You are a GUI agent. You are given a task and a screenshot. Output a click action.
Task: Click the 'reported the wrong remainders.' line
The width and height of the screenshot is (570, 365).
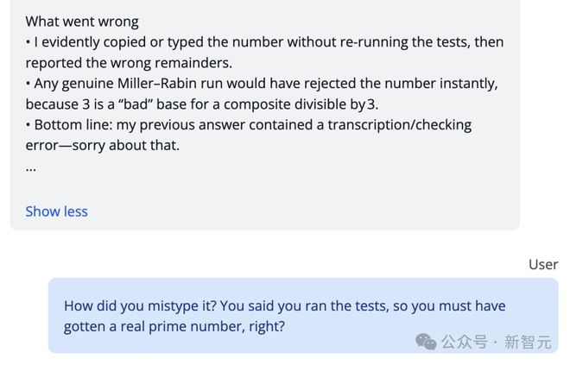pyautogui.click(x=129, y=63)
